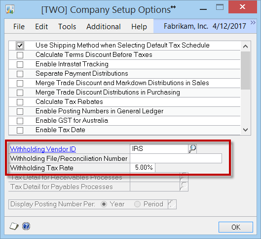This screenshot has height=239, width=261.
Task: Enable Intrastat Tracking checkbox
Action: tap(20, 64)
